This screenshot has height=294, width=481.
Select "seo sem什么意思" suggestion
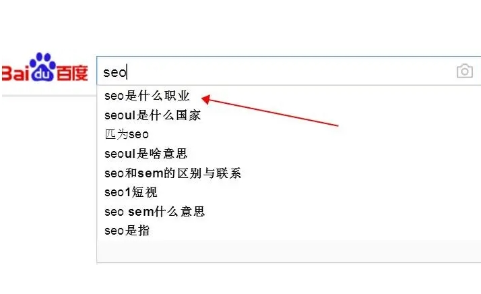coord(154,212)
